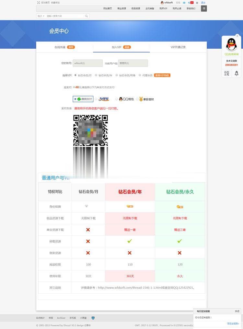Image resolution: width=243 pixels, height=329 pixels.
Task: Click 钻石会员/月 column header
Action: (88, 192)
